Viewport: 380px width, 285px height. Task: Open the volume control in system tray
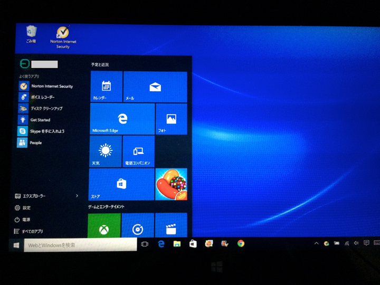(x=356, y=243)
